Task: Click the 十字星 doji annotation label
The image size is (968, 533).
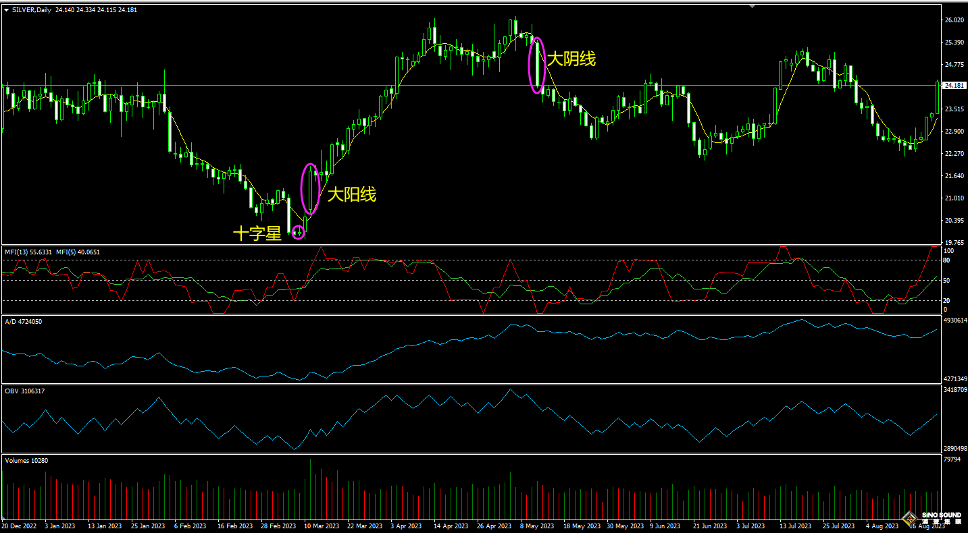Action: [x=257, y=233]
